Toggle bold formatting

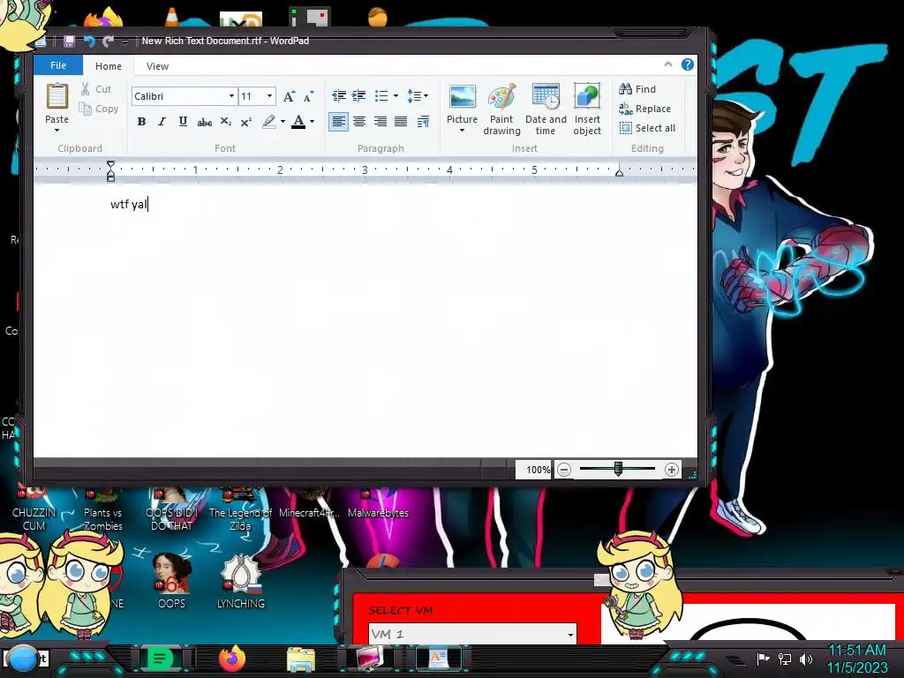click(141, 122)
